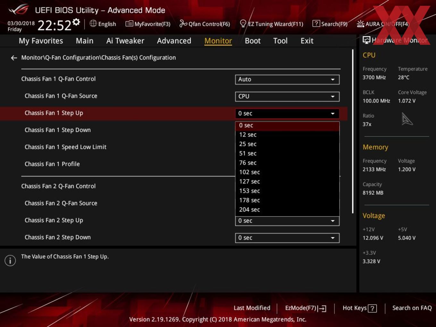Viewport: 436px width, 327px height.
Task: Click the ROG logo
Action: (19, 10)
